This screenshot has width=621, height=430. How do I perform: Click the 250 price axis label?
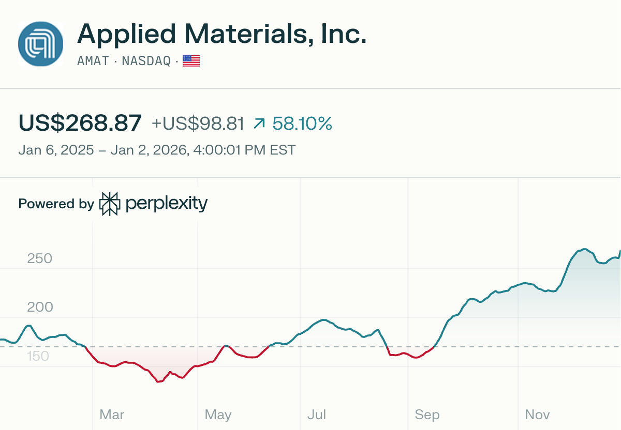(x=40, y=258)
